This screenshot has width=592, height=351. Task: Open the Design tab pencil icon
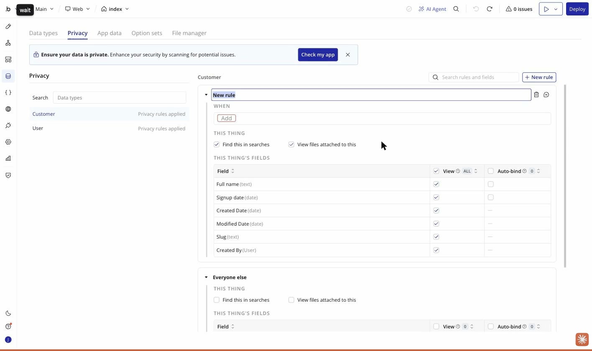[x=8, y=26]
